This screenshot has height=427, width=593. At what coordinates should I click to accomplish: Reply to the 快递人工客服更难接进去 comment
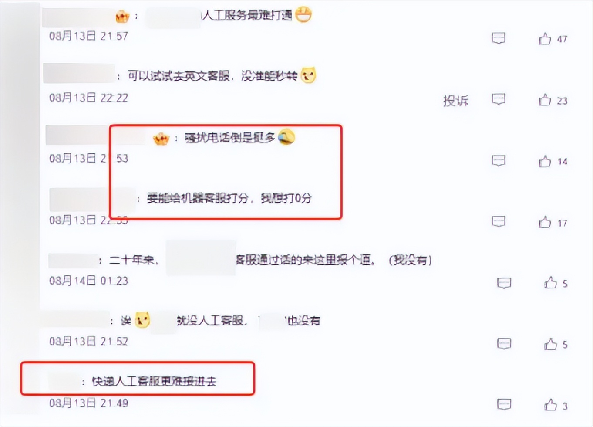(x=504, y=404)
